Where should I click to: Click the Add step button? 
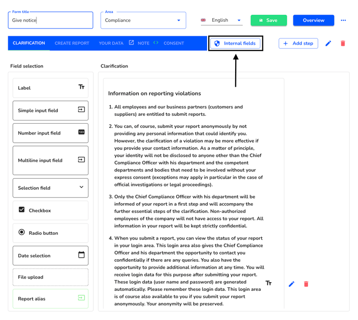pos(298,43)
